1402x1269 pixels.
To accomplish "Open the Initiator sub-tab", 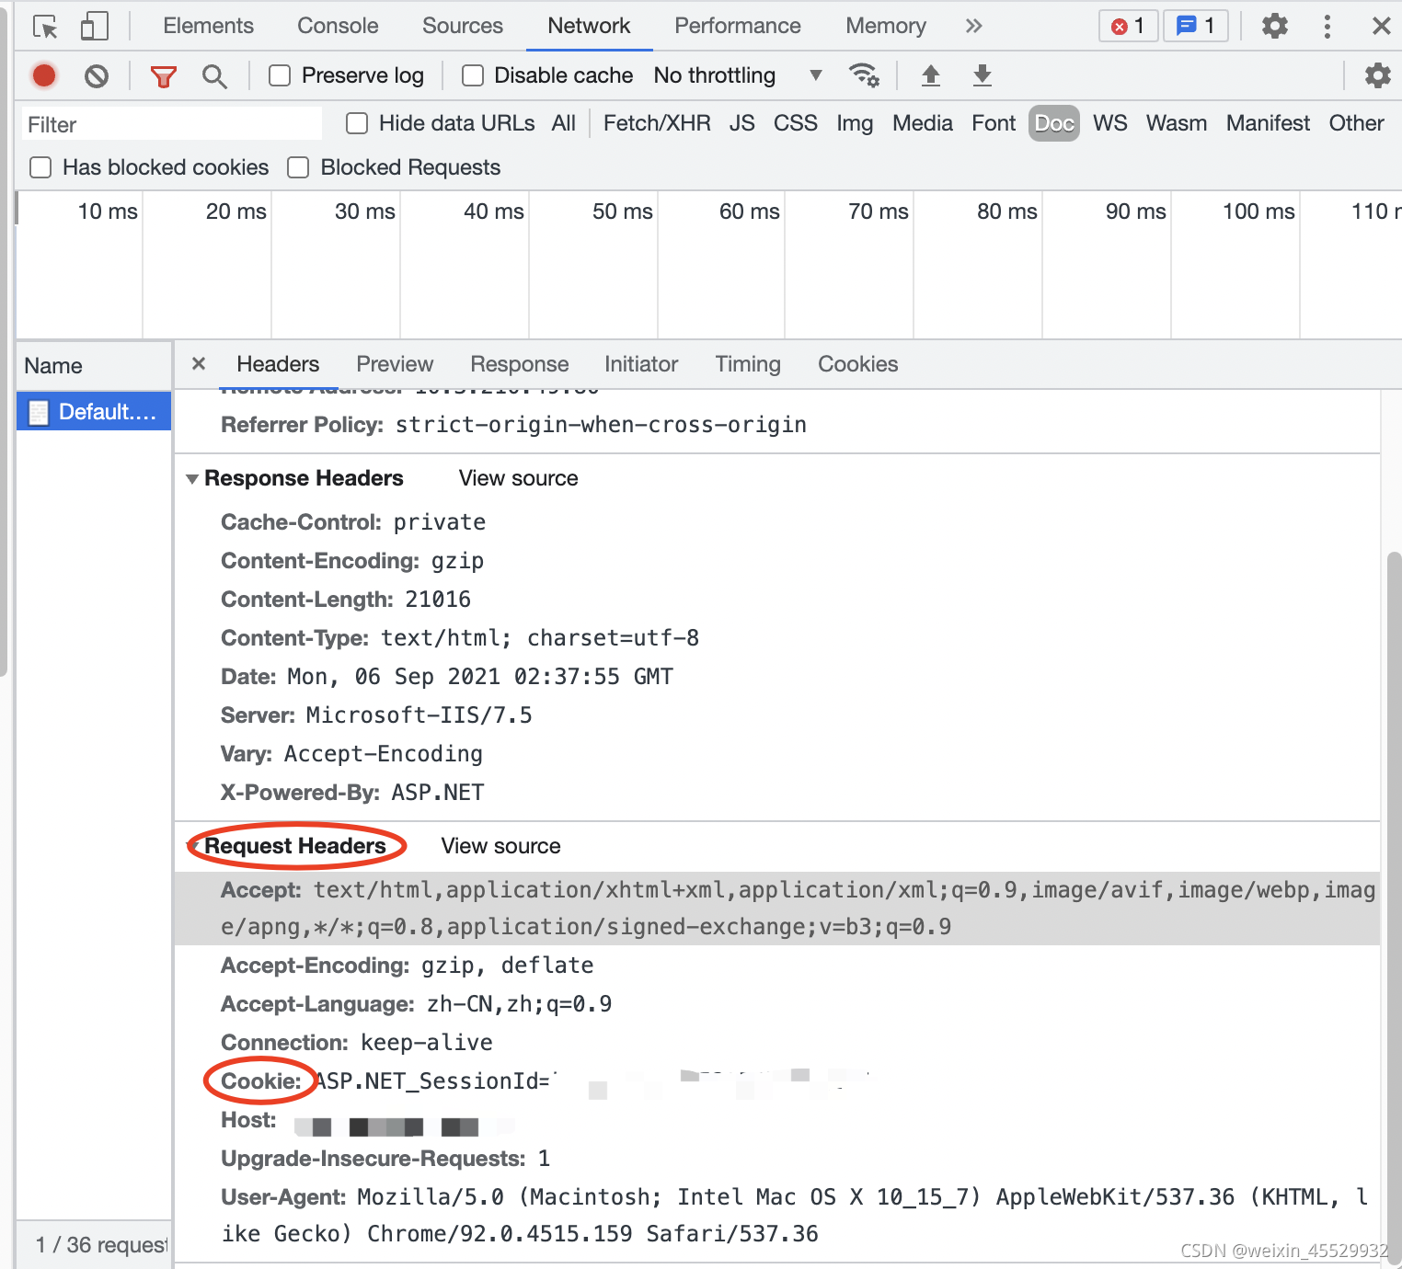I will click(641, 364).
